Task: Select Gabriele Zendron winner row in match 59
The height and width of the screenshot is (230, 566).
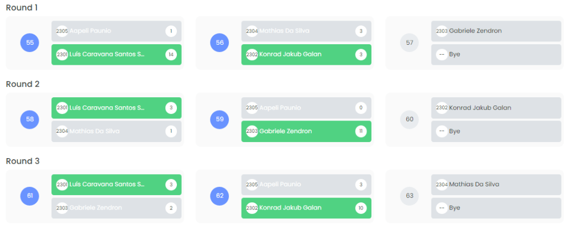Action: pos(298,132)
